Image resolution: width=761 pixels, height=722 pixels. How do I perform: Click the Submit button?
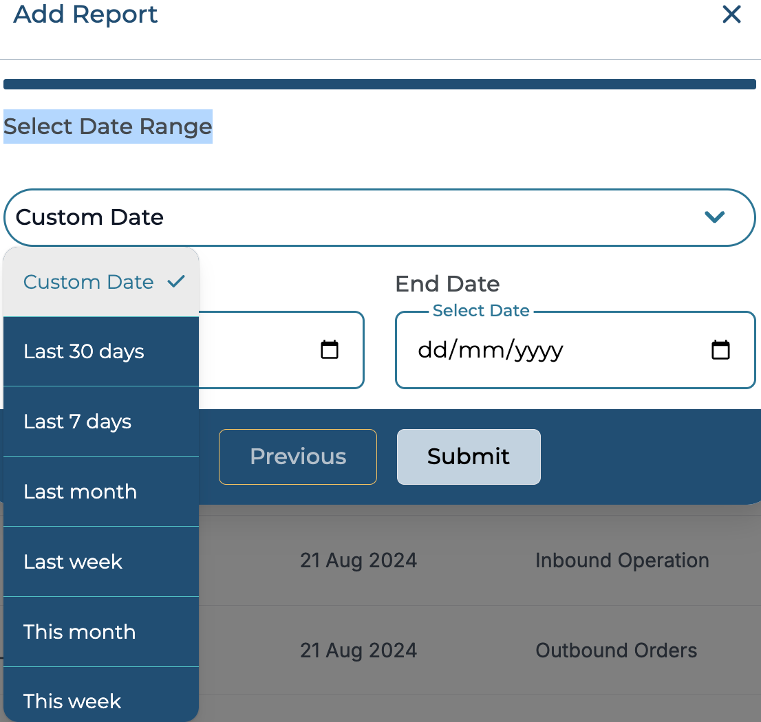point(468,457)
